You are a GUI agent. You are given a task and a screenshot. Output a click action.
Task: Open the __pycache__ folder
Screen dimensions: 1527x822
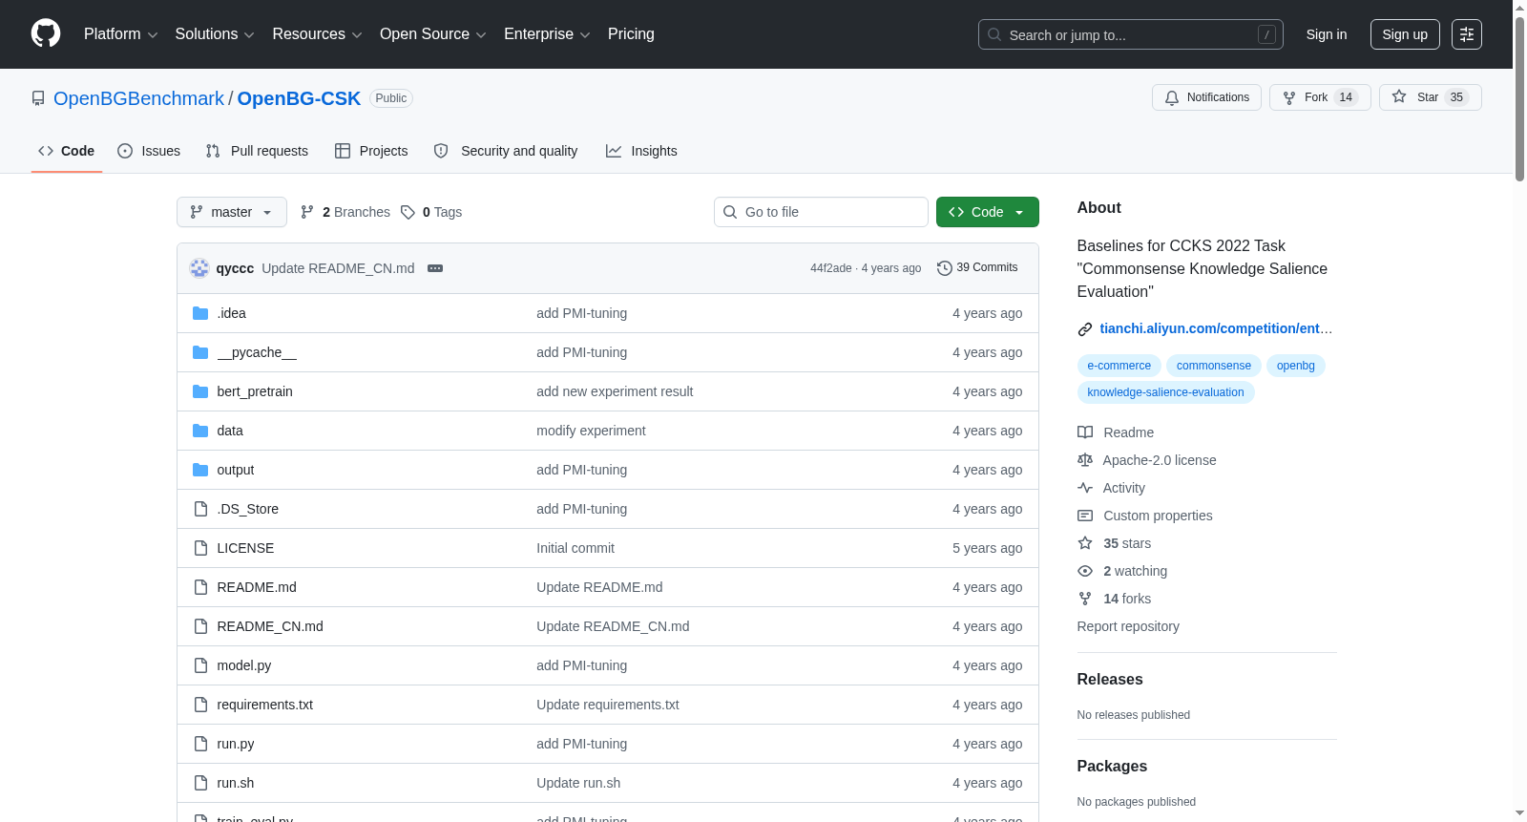coord(257,352)
